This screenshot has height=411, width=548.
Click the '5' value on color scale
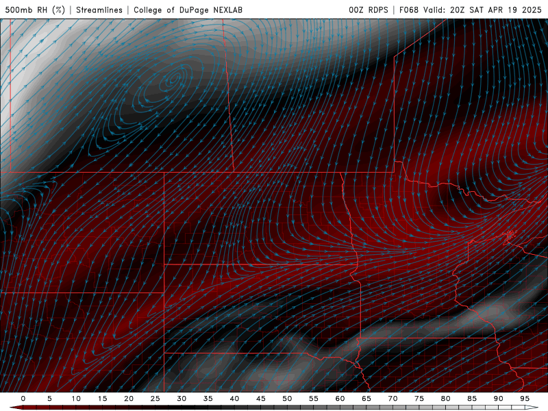(x=49, y=399)
